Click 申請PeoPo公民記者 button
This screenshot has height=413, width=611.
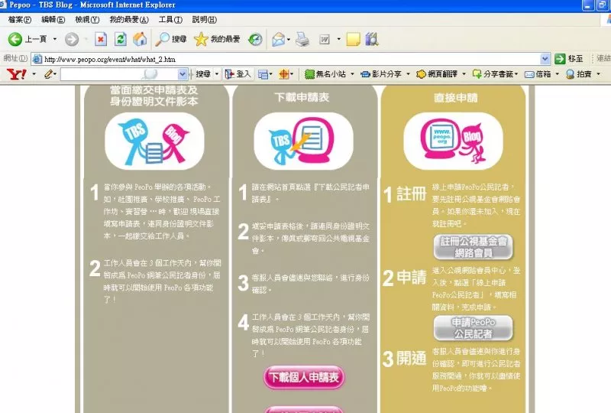pos(473,328)
